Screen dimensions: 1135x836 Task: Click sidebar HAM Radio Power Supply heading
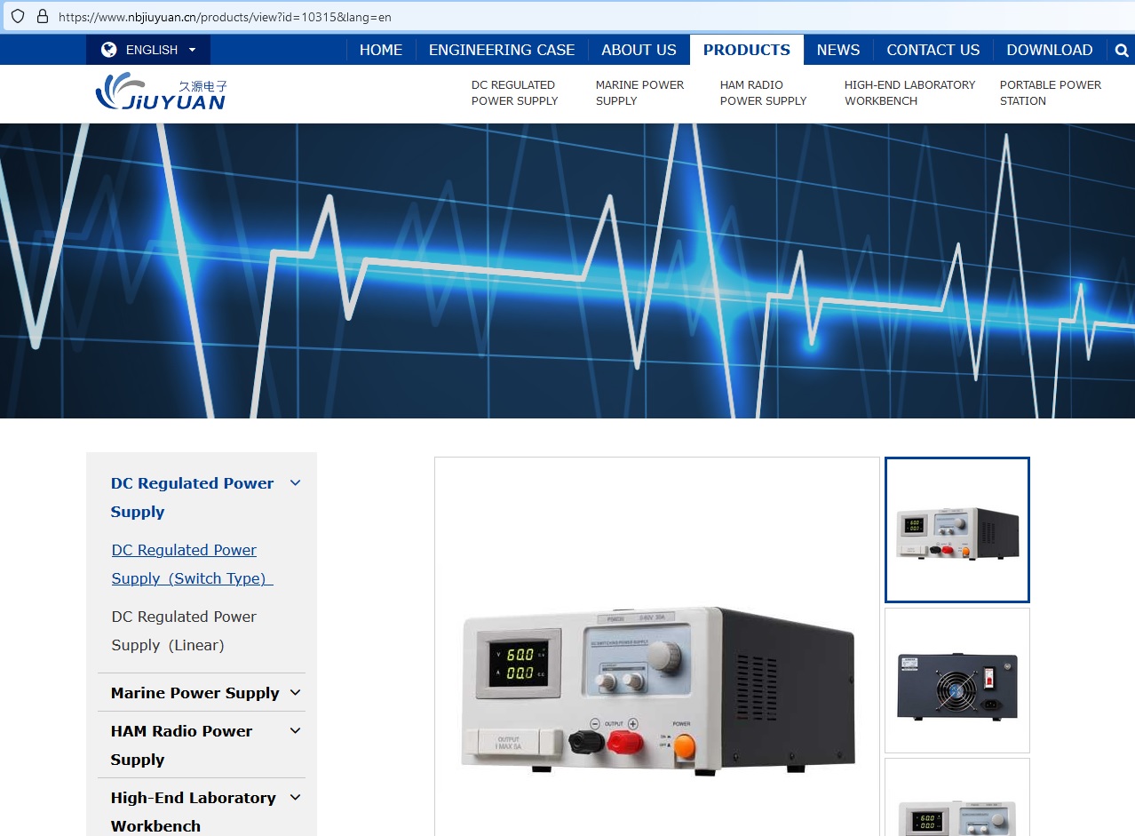coord(181,745)
